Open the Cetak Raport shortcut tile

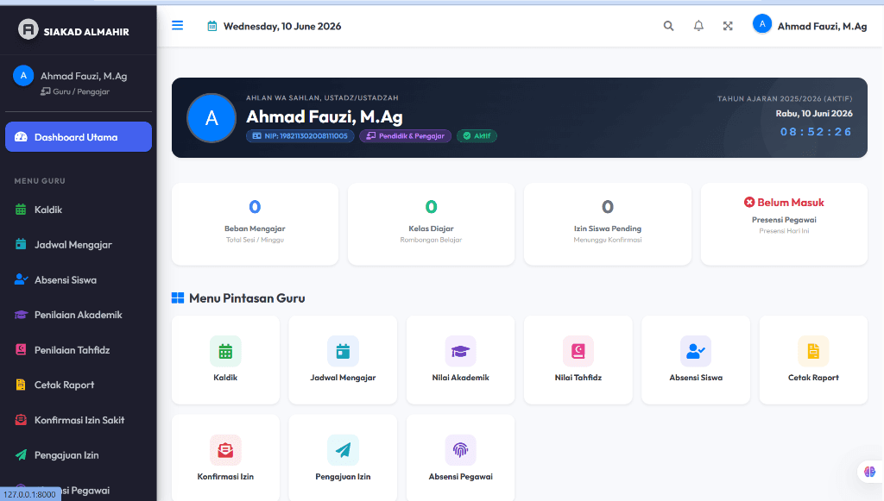pyautogui.click(x=813, y=360)
